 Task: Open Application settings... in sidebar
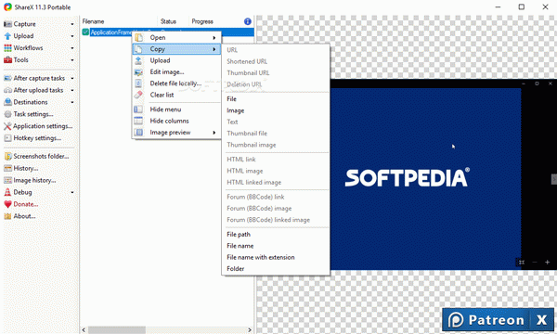click(x=43, y=126)
